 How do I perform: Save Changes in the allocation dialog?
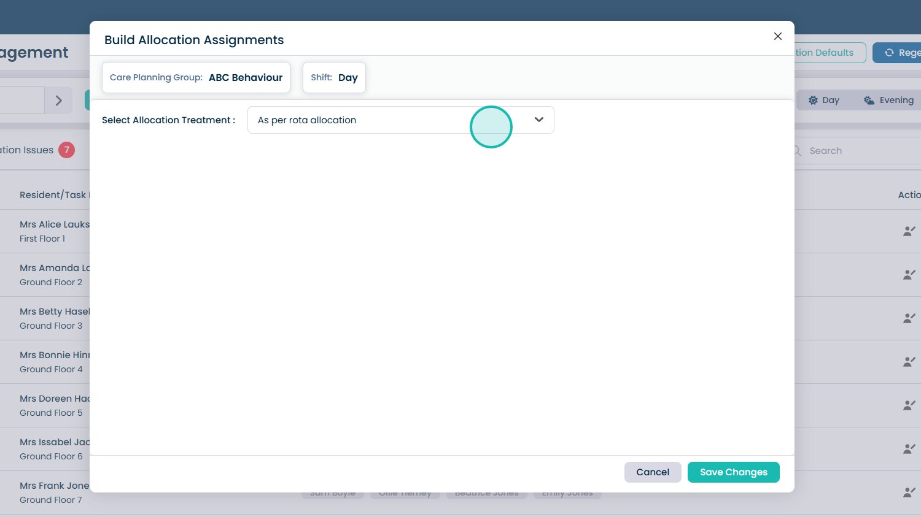coord(733,472)
